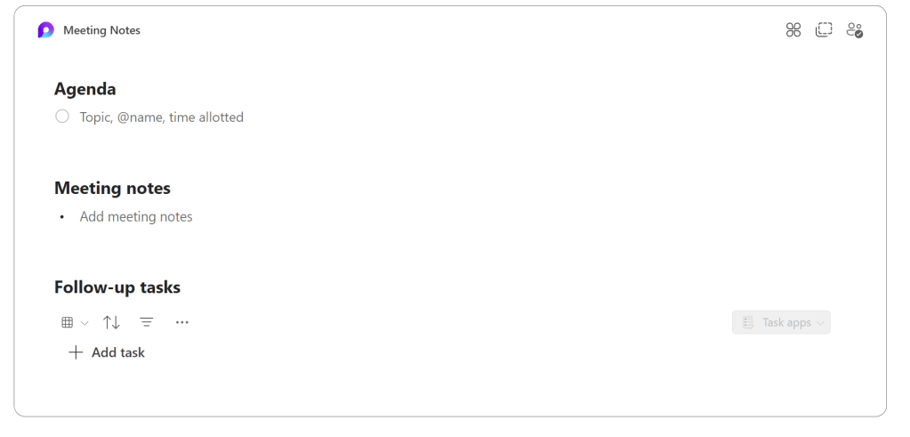910x437 pixels.
Task: Click the Loop logo icon
Action: (x=45, y=30)
